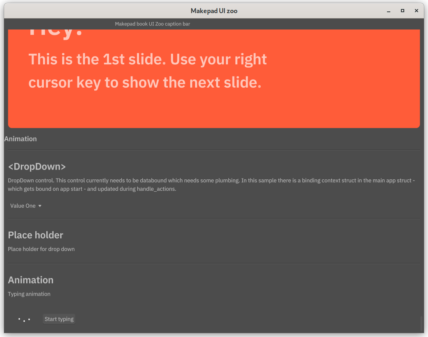The width and height of the screenshot is (428, 337).
Task: Click the large Animation section heading
Action: coord(31,280)
